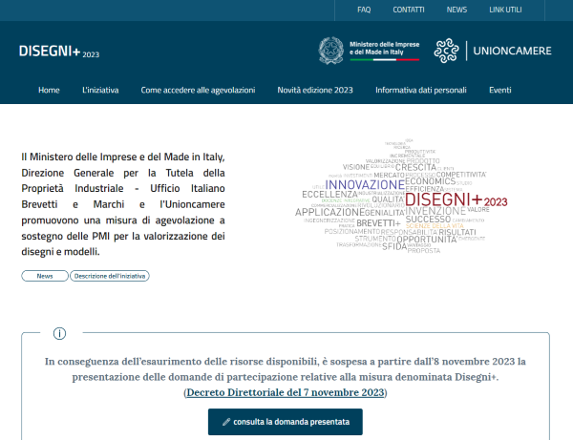Open Informativa dati personali menu item
573x440 pixels.
(x=421, y=90)
